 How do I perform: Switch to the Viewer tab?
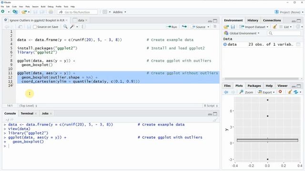(282, 85)
